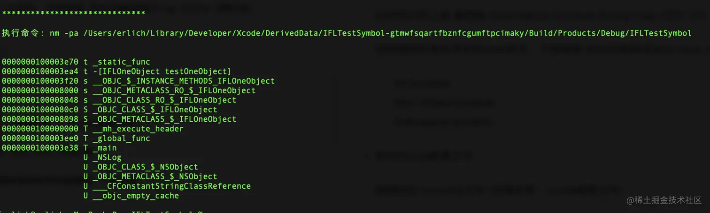Image resolution: width=710 pixels, height=213 pixels.
Task: Click the __objc_empty_cache symbol
Action: [x=136, y=196]
